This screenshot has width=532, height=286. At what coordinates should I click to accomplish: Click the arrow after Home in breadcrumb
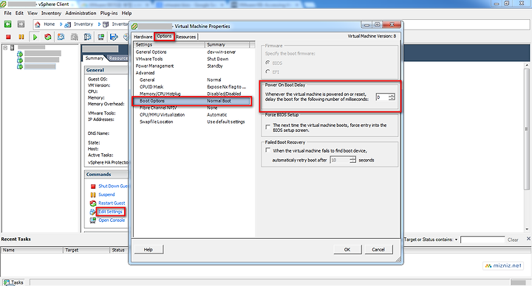click(61, 24)
